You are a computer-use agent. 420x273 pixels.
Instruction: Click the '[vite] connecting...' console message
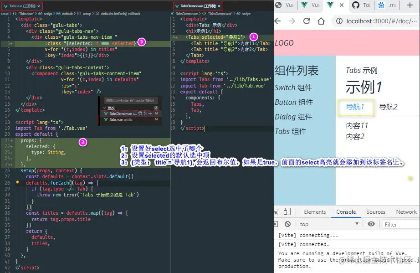(308, 235)
